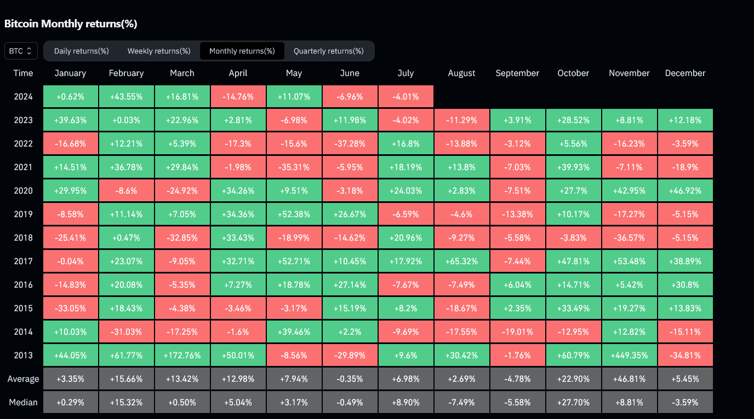Click the March column header
The image size is (754, 419).
pyautogui.click(x=182, y=73)
